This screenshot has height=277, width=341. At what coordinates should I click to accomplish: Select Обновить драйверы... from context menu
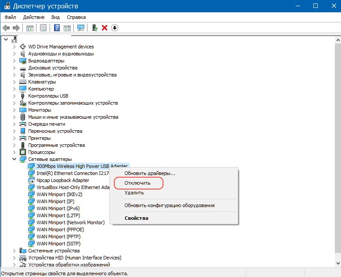pyautogui.click(x=149, y=173)
